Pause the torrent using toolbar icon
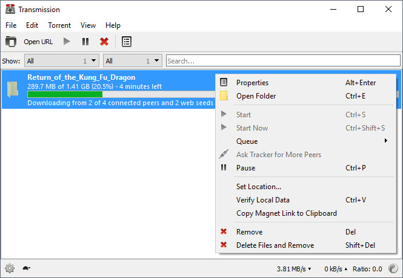403x278 pixels. 85,42
